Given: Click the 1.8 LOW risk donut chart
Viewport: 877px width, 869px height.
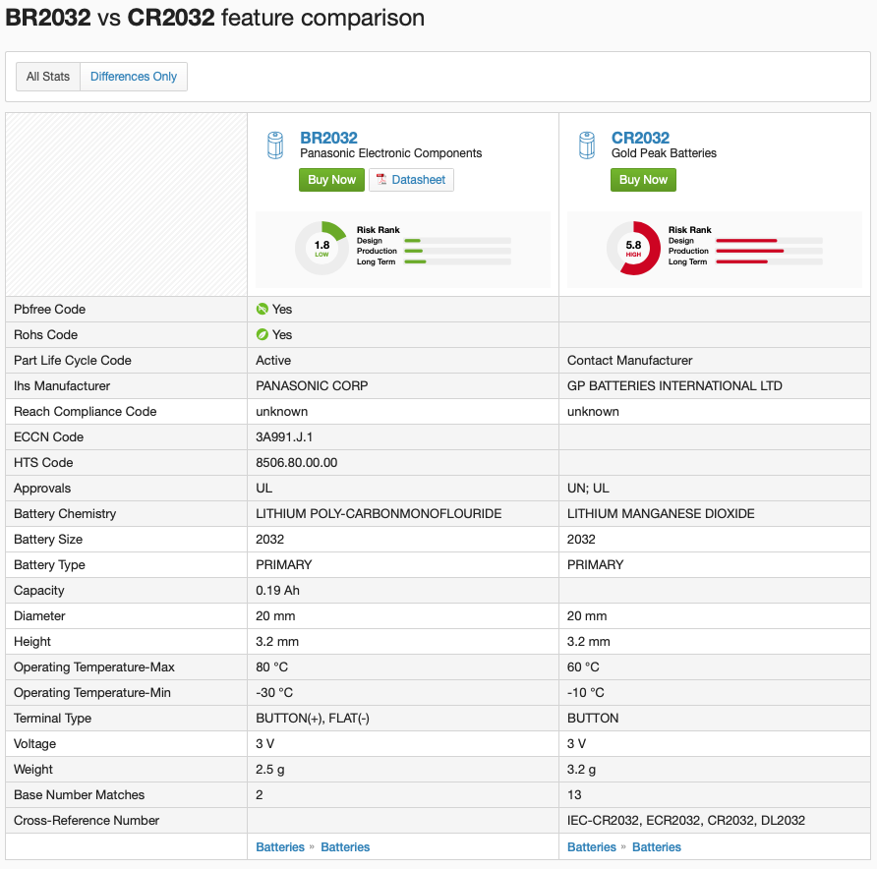Looking at the screenshot, I should 322,249.
